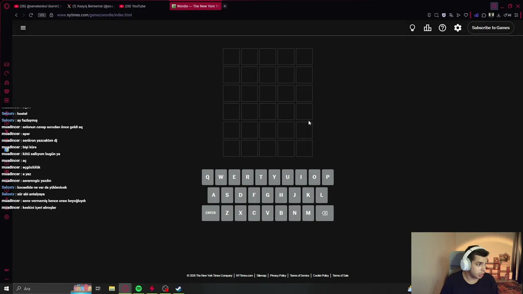Screen dimensions: 523x294
Task: Open the blue bars extension icon
Action: (476, 15)
